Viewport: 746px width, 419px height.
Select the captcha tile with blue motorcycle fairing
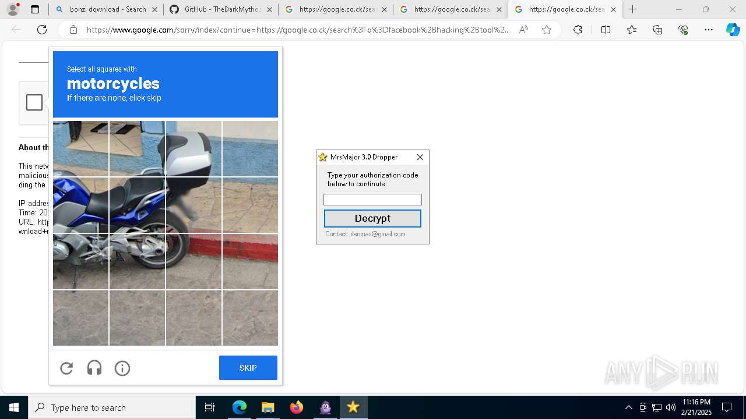(80, 205)
